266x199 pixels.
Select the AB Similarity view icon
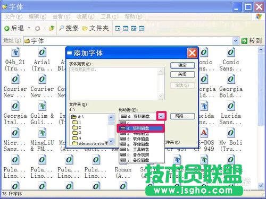click(x=134, y=28)
